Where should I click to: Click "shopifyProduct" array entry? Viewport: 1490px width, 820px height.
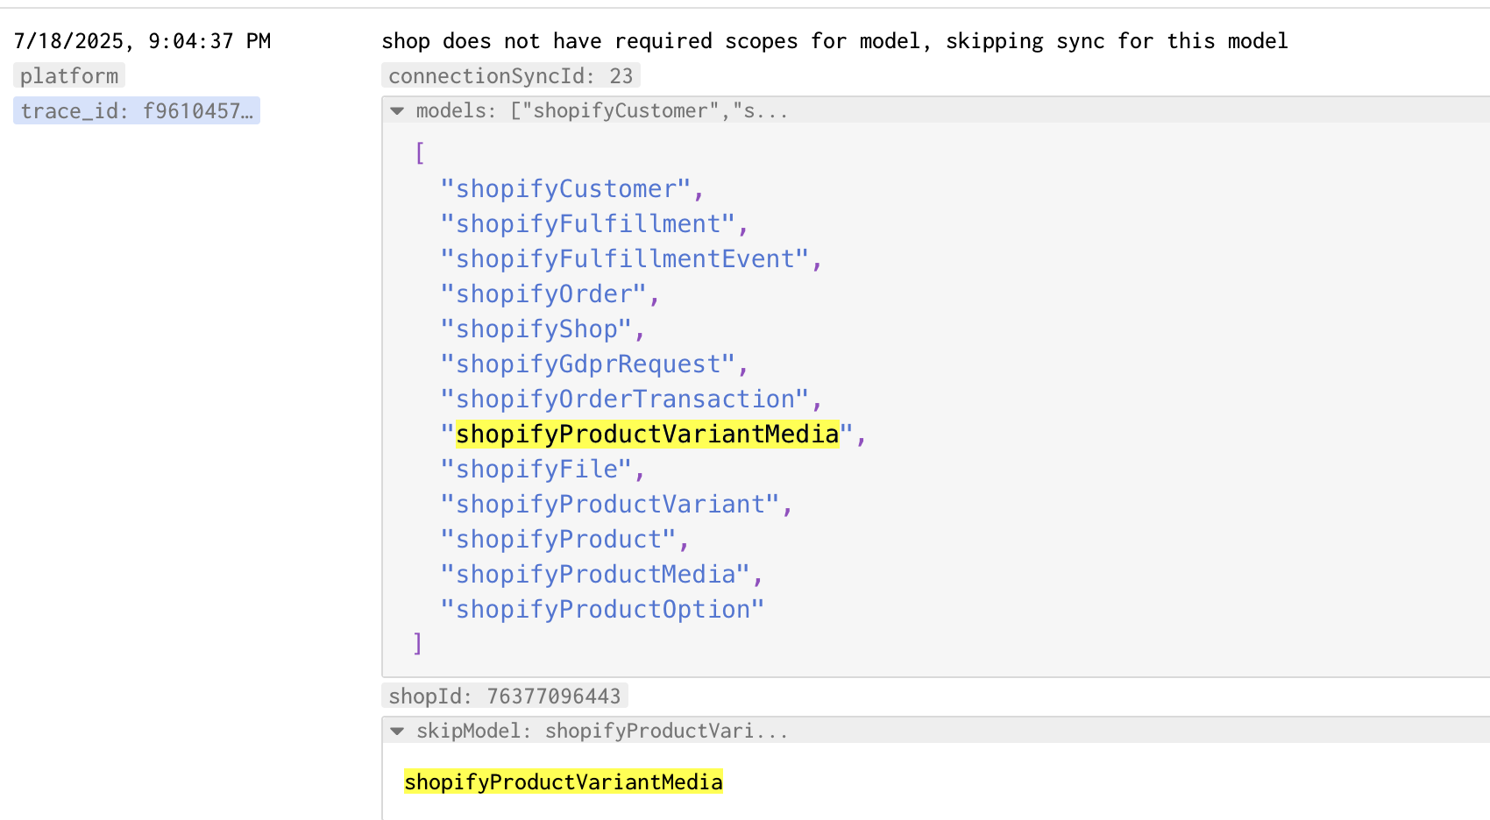click(558, 540)
